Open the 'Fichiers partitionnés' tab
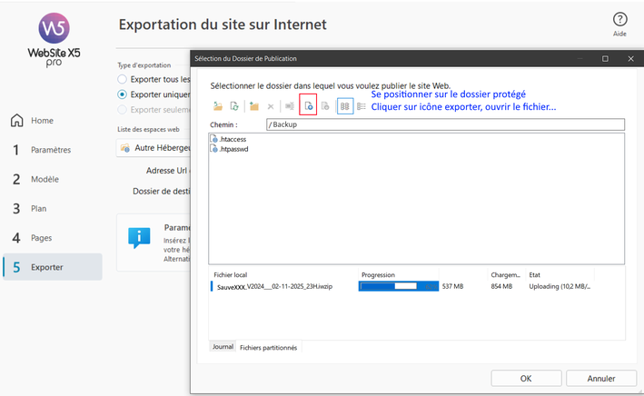This screenshot has height=396, width=644. 268,347
